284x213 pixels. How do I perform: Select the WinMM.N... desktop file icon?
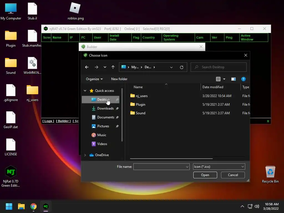click(x=32, y=65)
